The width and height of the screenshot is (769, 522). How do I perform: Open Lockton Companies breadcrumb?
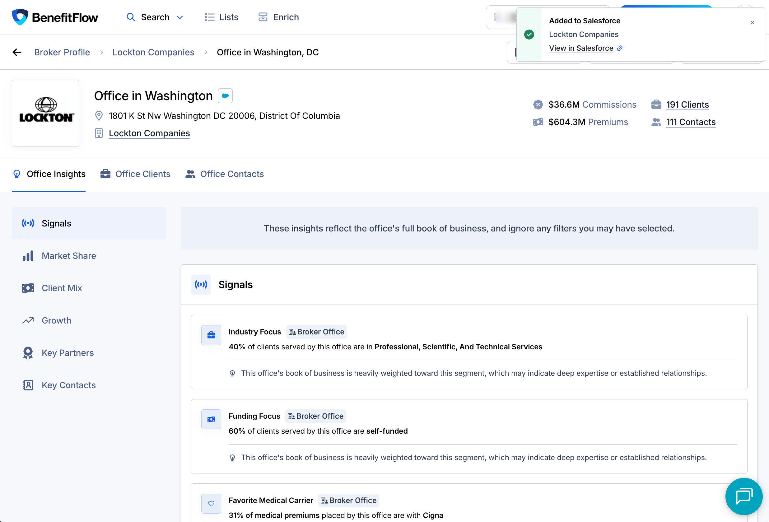(153, 52)
